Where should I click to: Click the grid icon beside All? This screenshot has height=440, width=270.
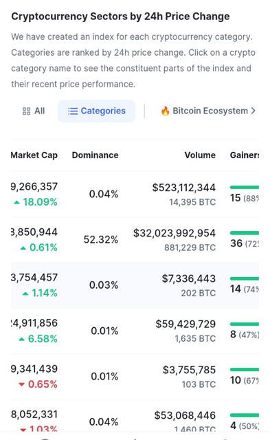pyautogui.click(x=26, y=111)
